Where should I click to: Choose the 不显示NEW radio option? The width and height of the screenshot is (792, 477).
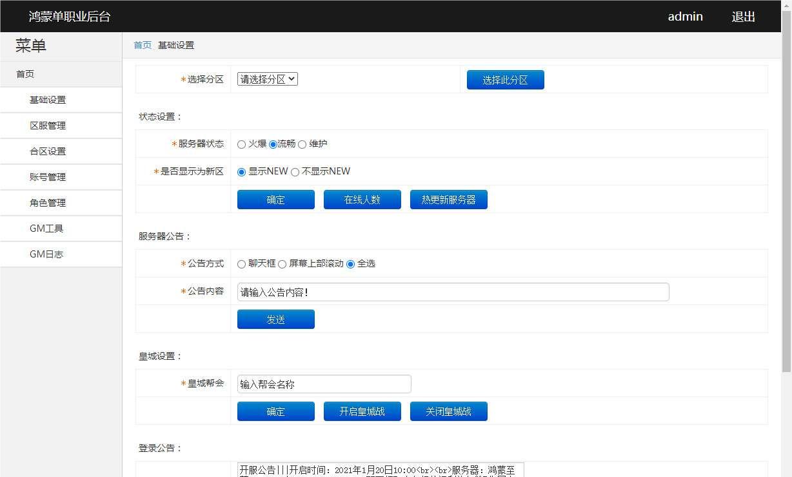295,173
